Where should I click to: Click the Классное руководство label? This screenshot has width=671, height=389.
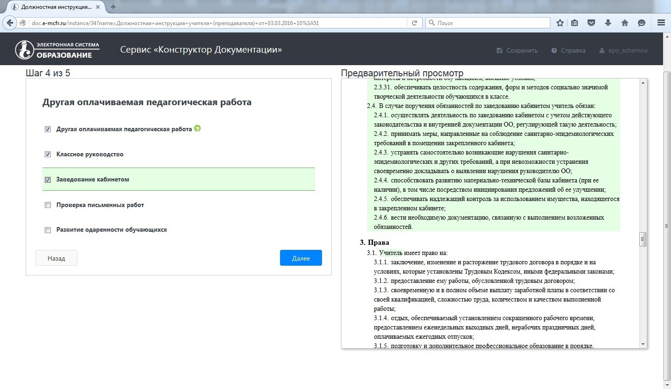pyautogui.click(x=90, y=154)
